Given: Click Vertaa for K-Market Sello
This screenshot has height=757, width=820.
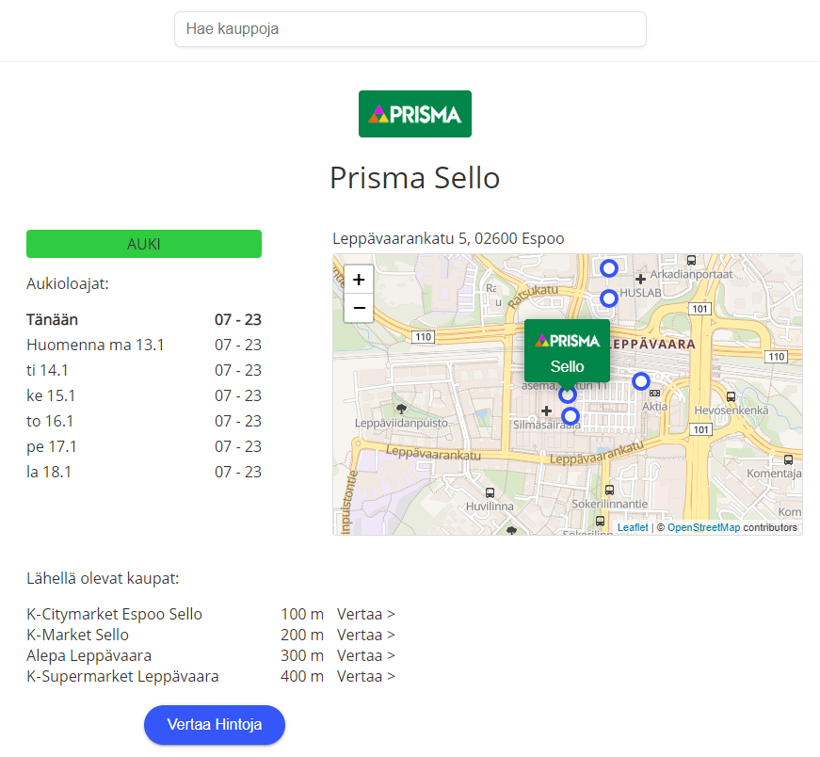Looking at the screenshot, I should (x=365, y=635).
